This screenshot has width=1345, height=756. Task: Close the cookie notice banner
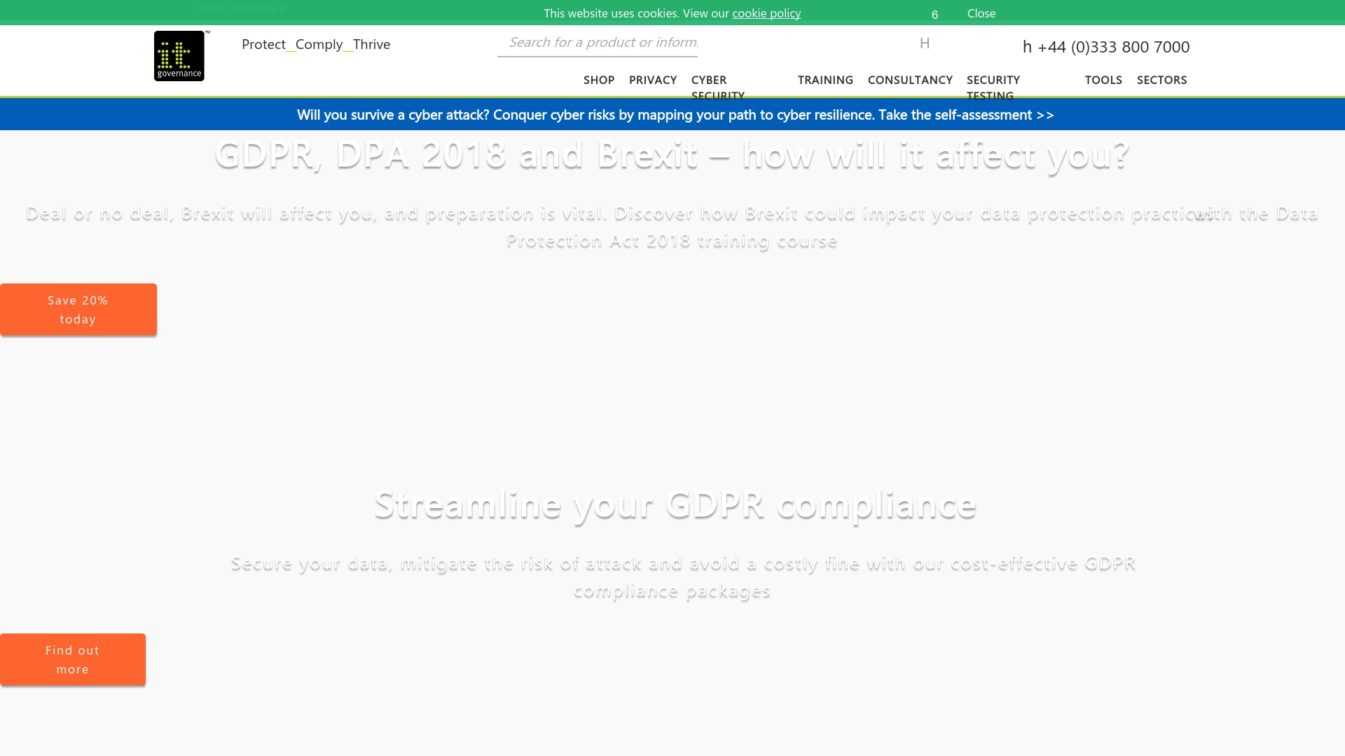pyautogui.click(x=981, y=13)
